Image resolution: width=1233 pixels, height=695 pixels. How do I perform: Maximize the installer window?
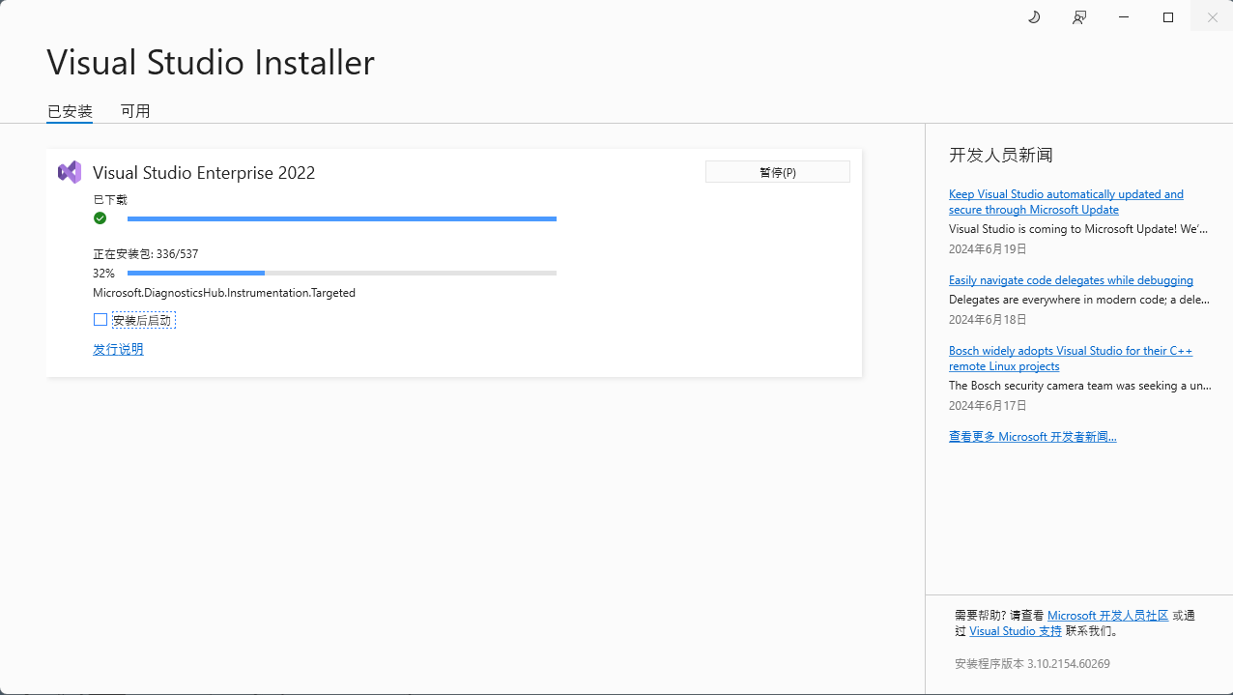click(x=1168, y=17)
